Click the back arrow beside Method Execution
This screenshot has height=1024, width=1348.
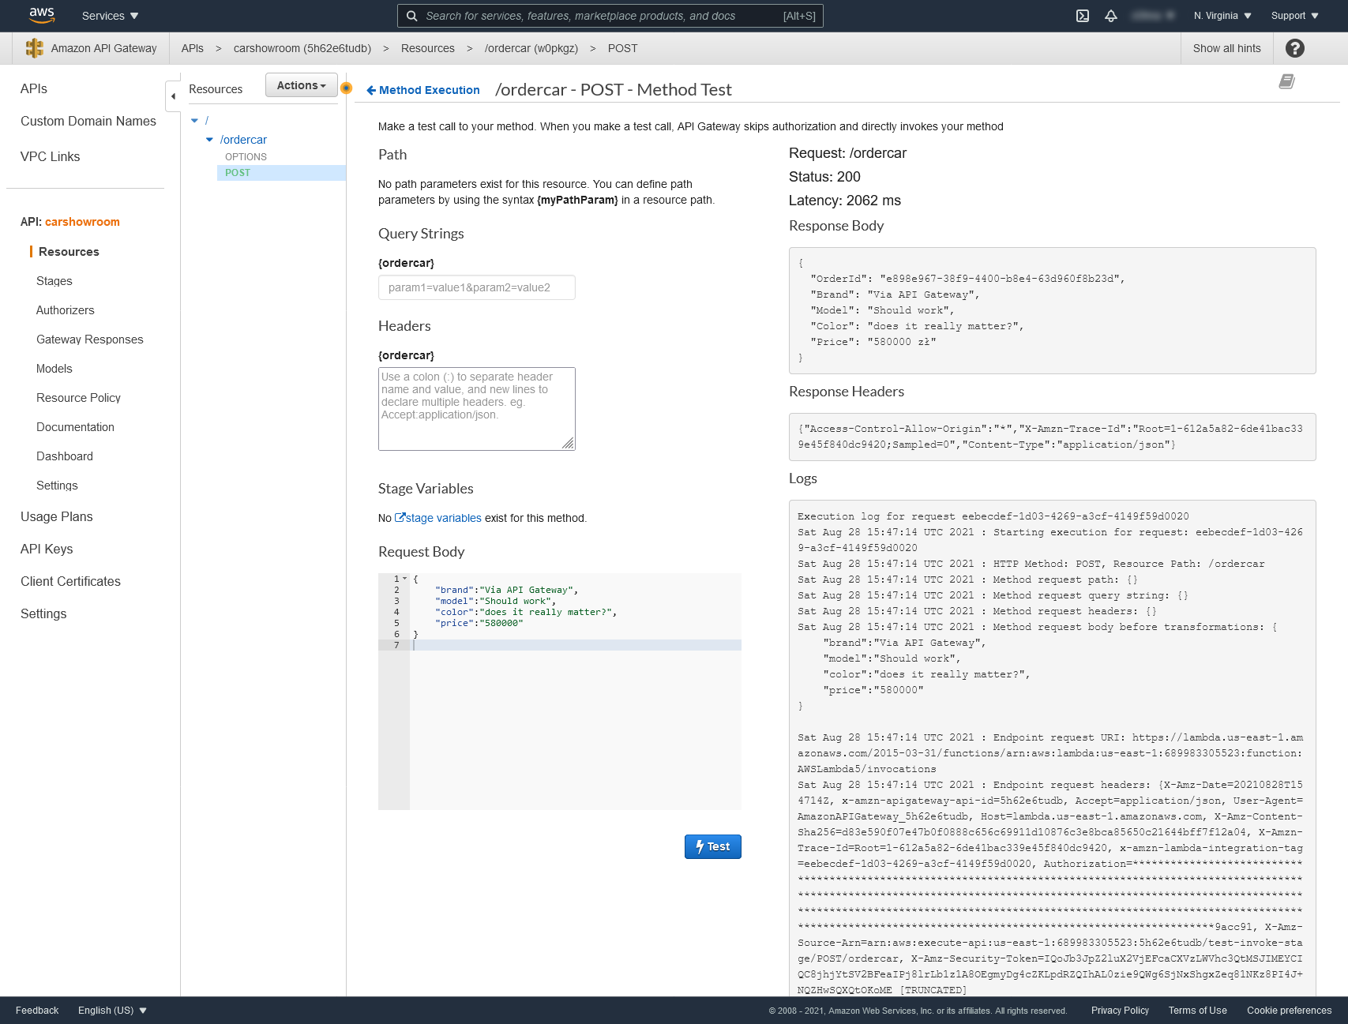click(x=371, y=90)
